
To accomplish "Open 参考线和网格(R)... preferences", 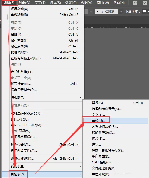I will tap(116, 127).
